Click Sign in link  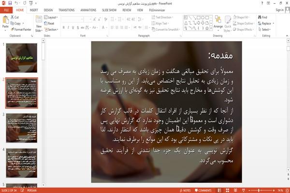(x=279, y=10)
